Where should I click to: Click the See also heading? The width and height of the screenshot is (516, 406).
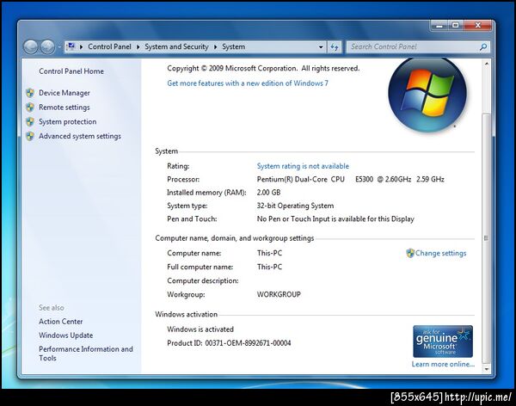[52, 308]
